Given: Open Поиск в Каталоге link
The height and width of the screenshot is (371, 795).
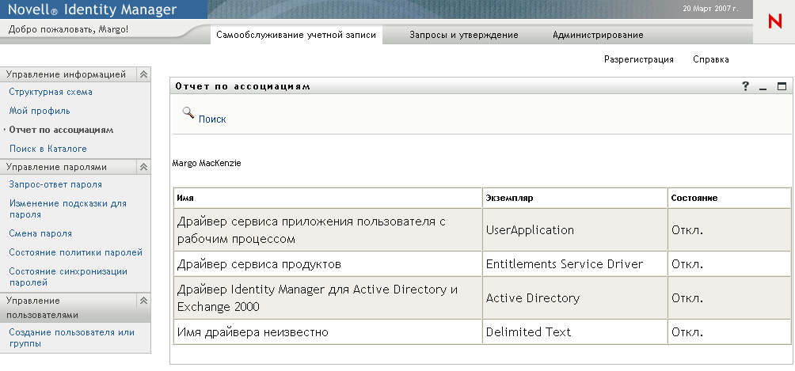Looking at the screenshot, I should (x=48, y=149).
